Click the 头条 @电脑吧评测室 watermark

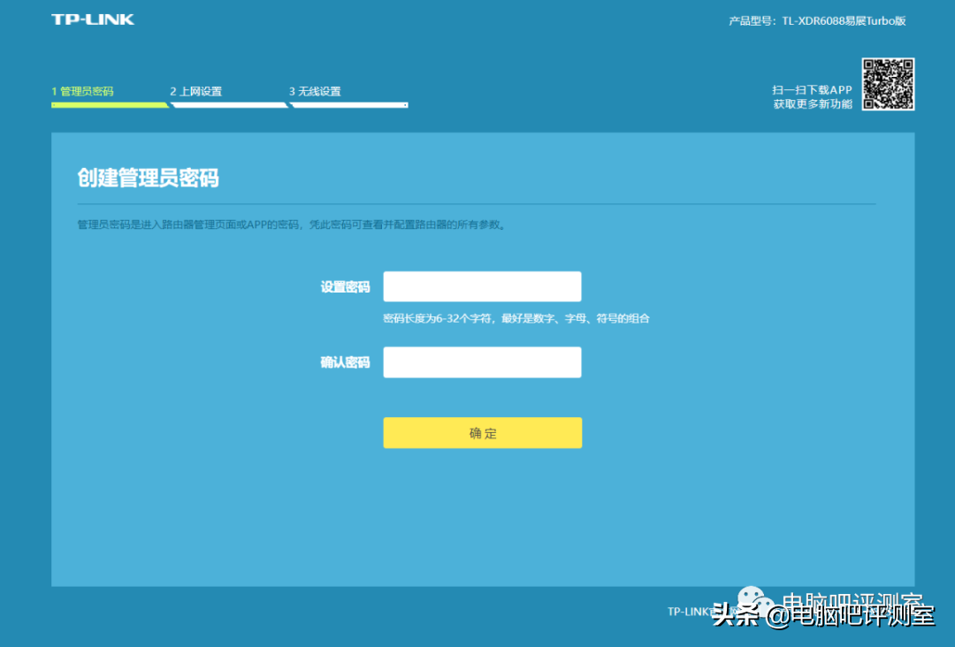point(823,615)
